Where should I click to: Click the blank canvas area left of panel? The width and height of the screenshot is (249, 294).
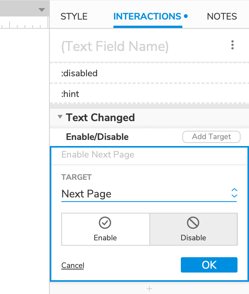[x=23, y=153]
